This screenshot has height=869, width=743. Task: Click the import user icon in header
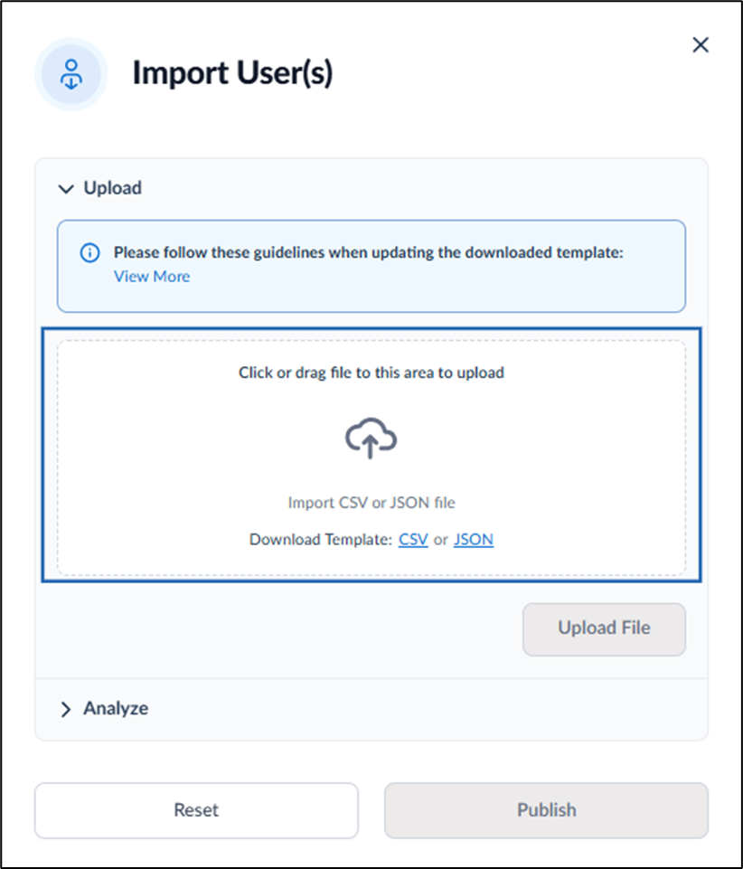(71, 74)
